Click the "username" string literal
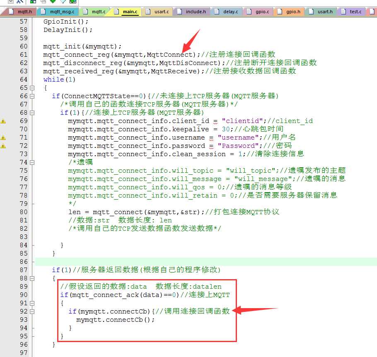The height and width of the screenshot is (357, 377). point(238,137)
